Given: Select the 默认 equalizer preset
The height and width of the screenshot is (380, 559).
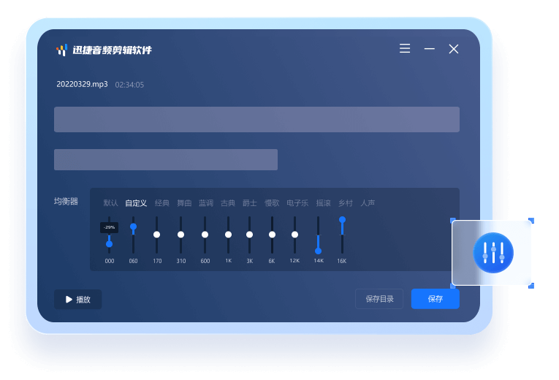Looking at the screenshot, I should click(x=110, y=203).
